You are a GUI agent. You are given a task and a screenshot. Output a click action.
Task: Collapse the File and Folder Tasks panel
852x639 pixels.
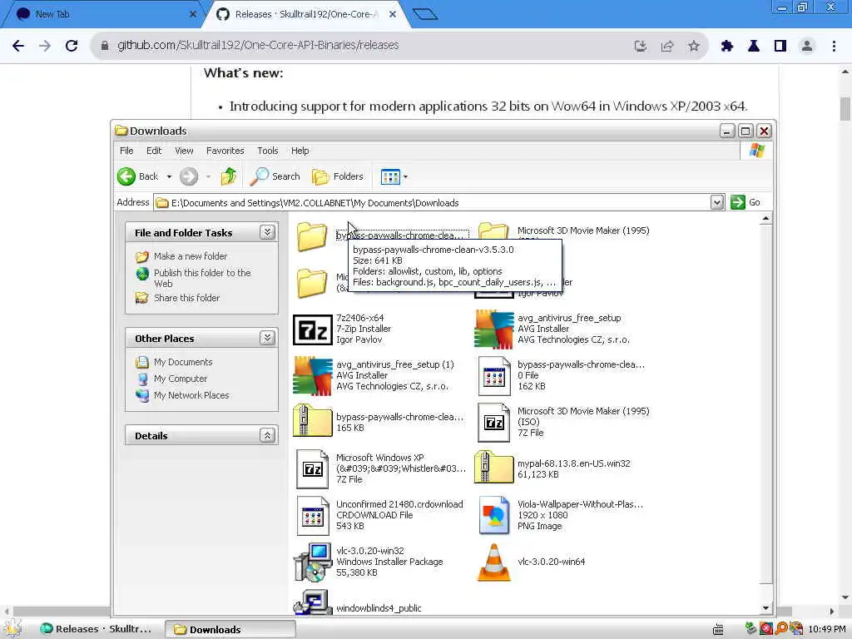[267, 232]
